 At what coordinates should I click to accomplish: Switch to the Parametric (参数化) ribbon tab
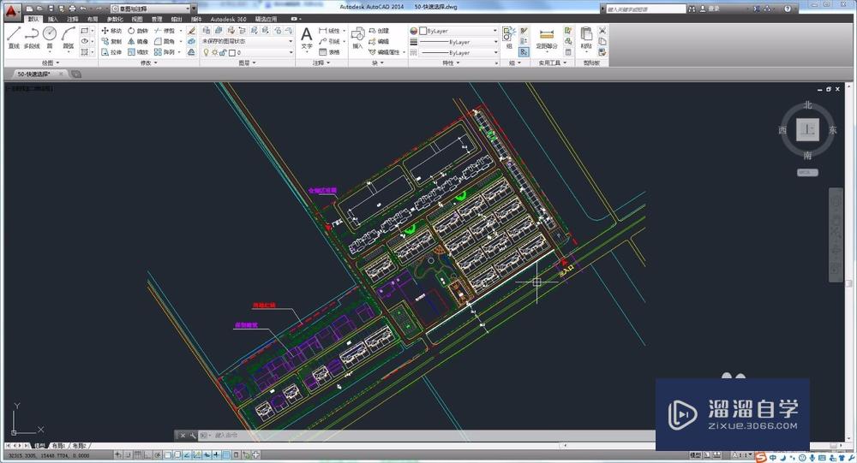[115, 19]
